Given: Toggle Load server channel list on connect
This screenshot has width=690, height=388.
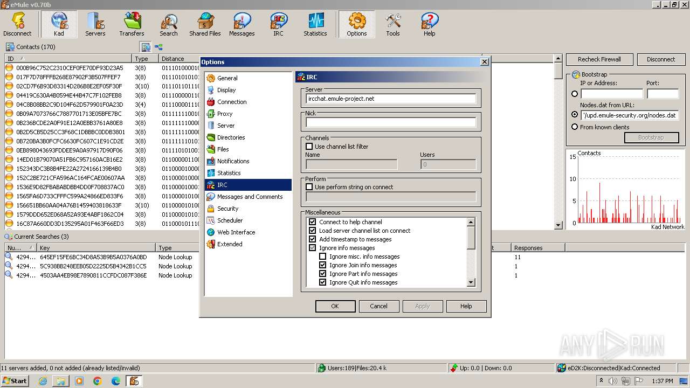Looking at the screenshot, I should pyautogui.click(x=312, y=231).
